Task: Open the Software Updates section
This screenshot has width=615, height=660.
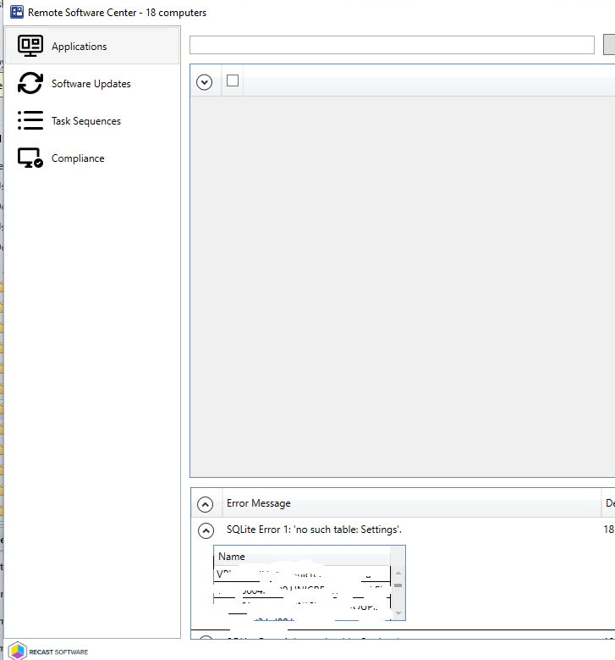Action: click(92, 83)
